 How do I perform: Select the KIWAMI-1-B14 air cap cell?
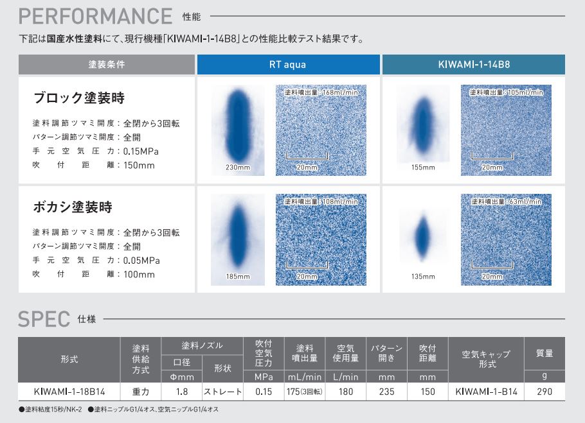tap(486, 392)
